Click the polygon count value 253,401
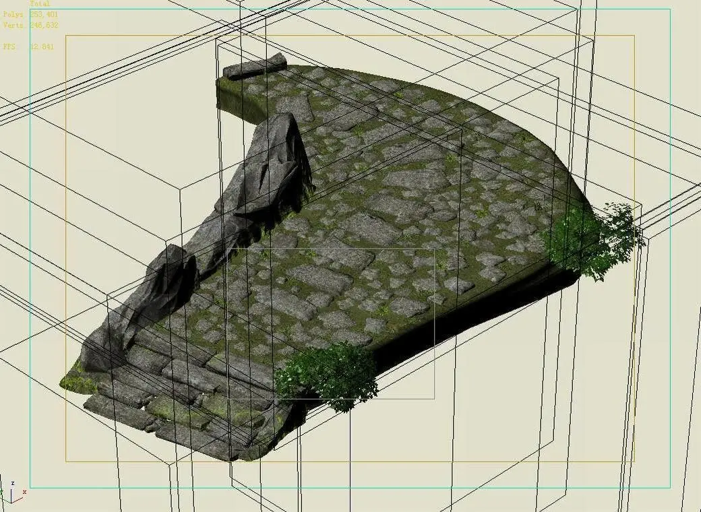The height and width of the screenshot is (512, 701). tap(44, 14)
